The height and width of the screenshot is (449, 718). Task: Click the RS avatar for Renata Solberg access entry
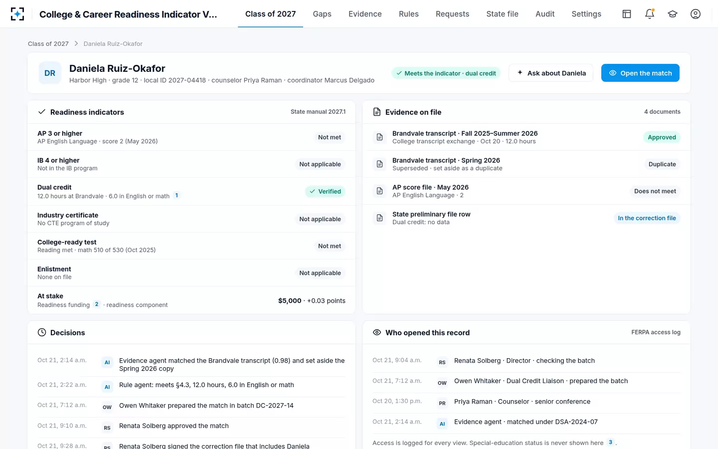click(x=442, y=362)
